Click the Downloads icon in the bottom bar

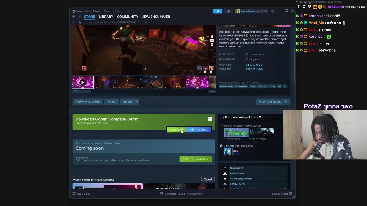(161, 194)
